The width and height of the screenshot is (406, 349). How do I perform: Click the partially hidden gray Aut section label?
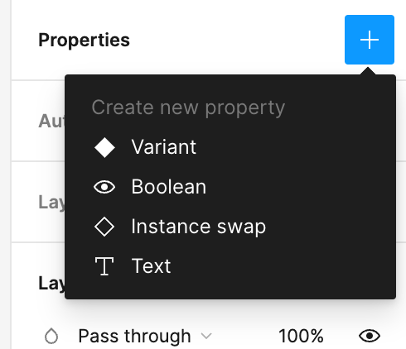(x=51, y=121)
